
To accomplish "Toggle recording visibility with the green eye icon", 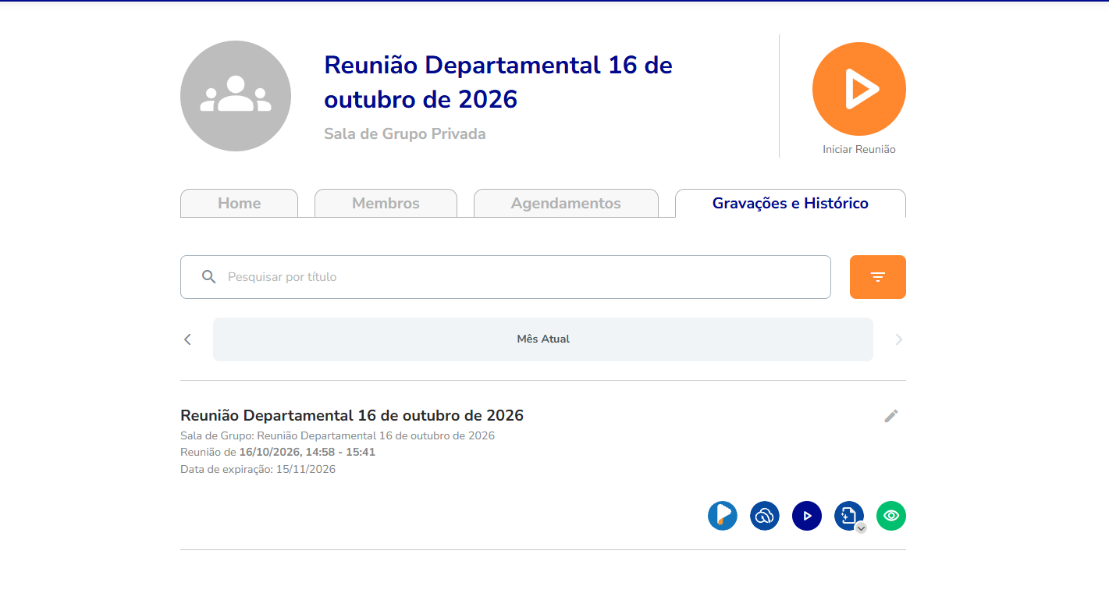I will pyautogui.click(x=891, y=516).
